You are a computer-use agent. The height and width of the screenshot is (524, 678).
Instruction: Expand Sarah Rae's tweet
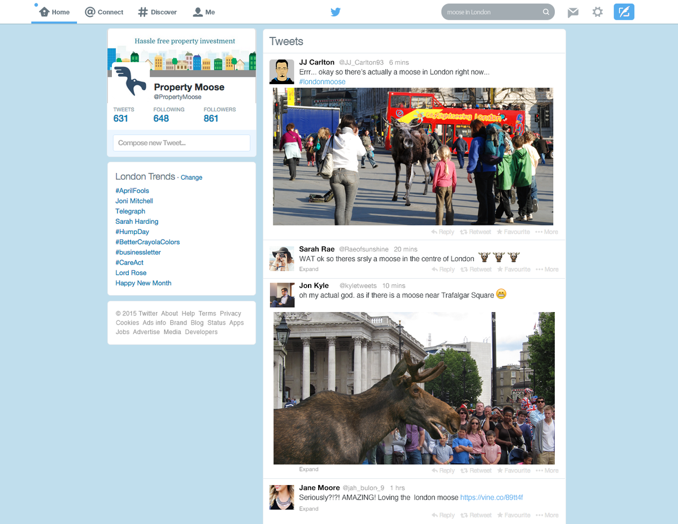click(x=309, y=269)
